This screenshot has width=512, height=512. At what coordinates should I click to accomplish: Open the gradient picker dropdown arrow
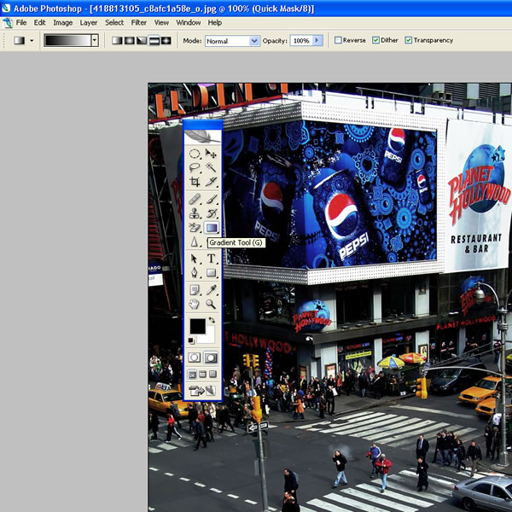[x=94, y=40]
